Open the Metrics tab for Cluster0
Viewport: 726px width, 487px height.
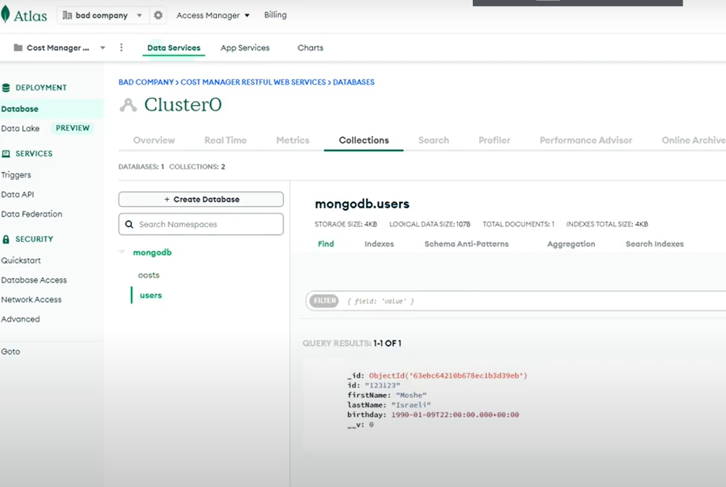coord(292,140)
